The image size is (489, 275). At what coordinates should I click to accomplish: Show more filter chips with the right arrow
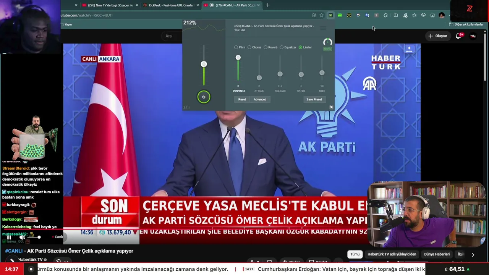tap(473, 254)
